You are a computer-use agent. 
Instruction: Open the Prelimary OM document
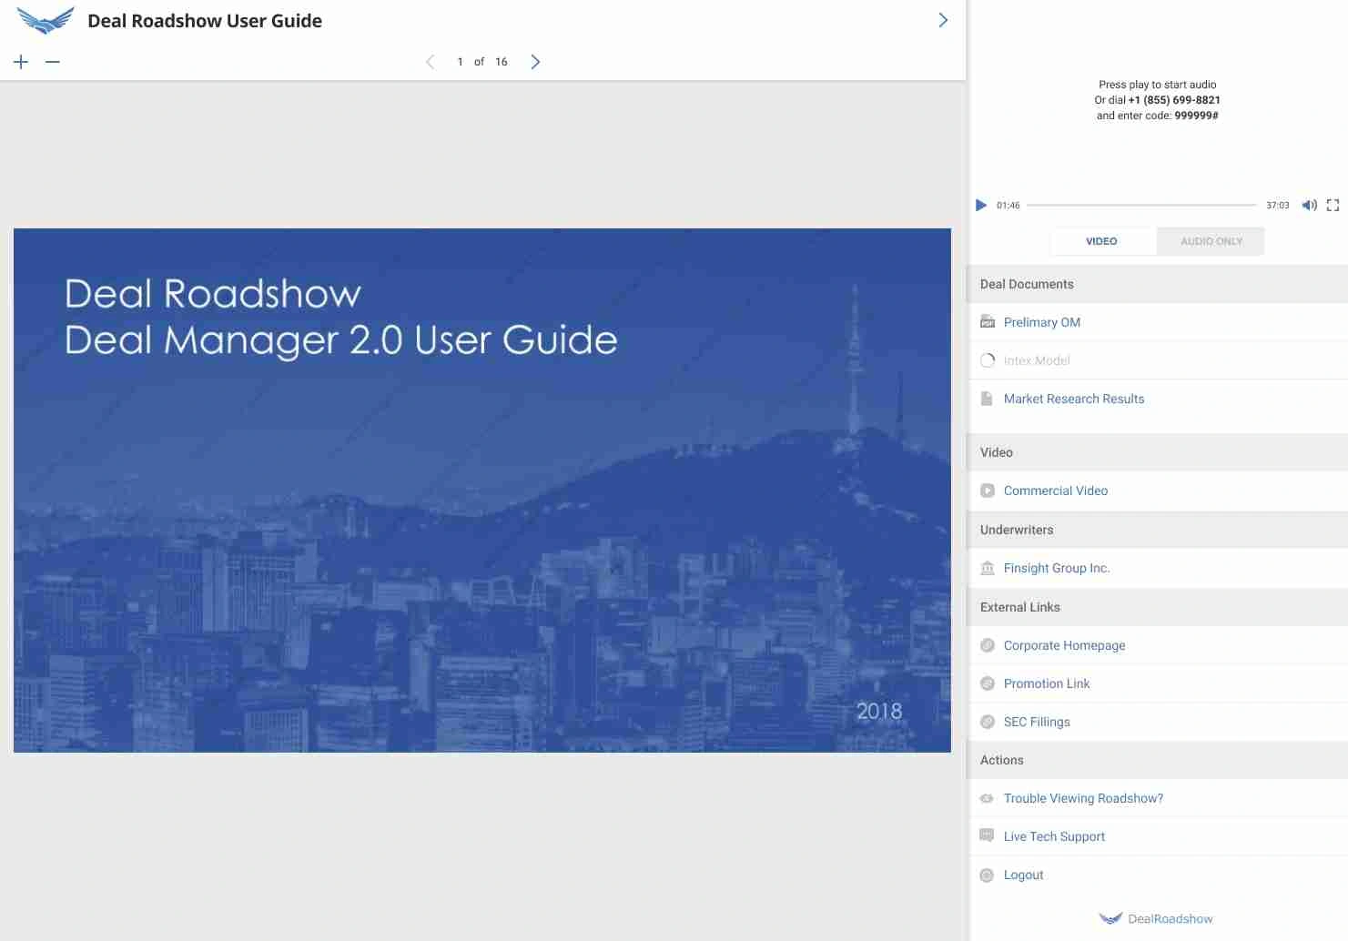click(1041, 322)
